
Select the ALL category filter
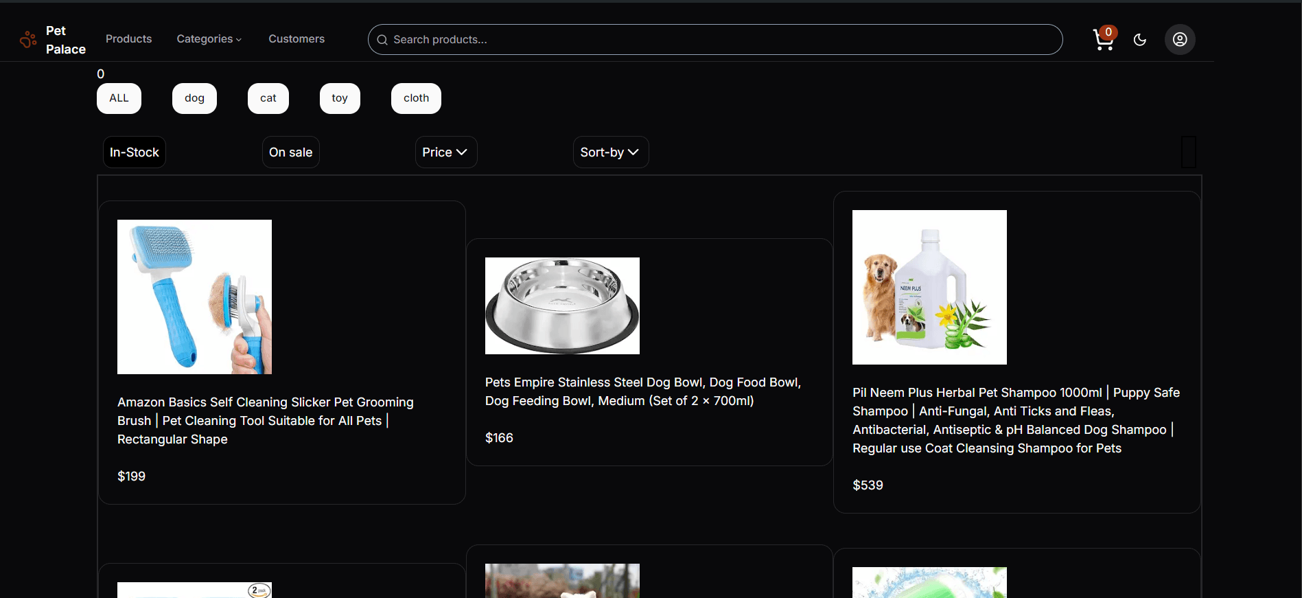pyautogui.click(x=119, y=98)
